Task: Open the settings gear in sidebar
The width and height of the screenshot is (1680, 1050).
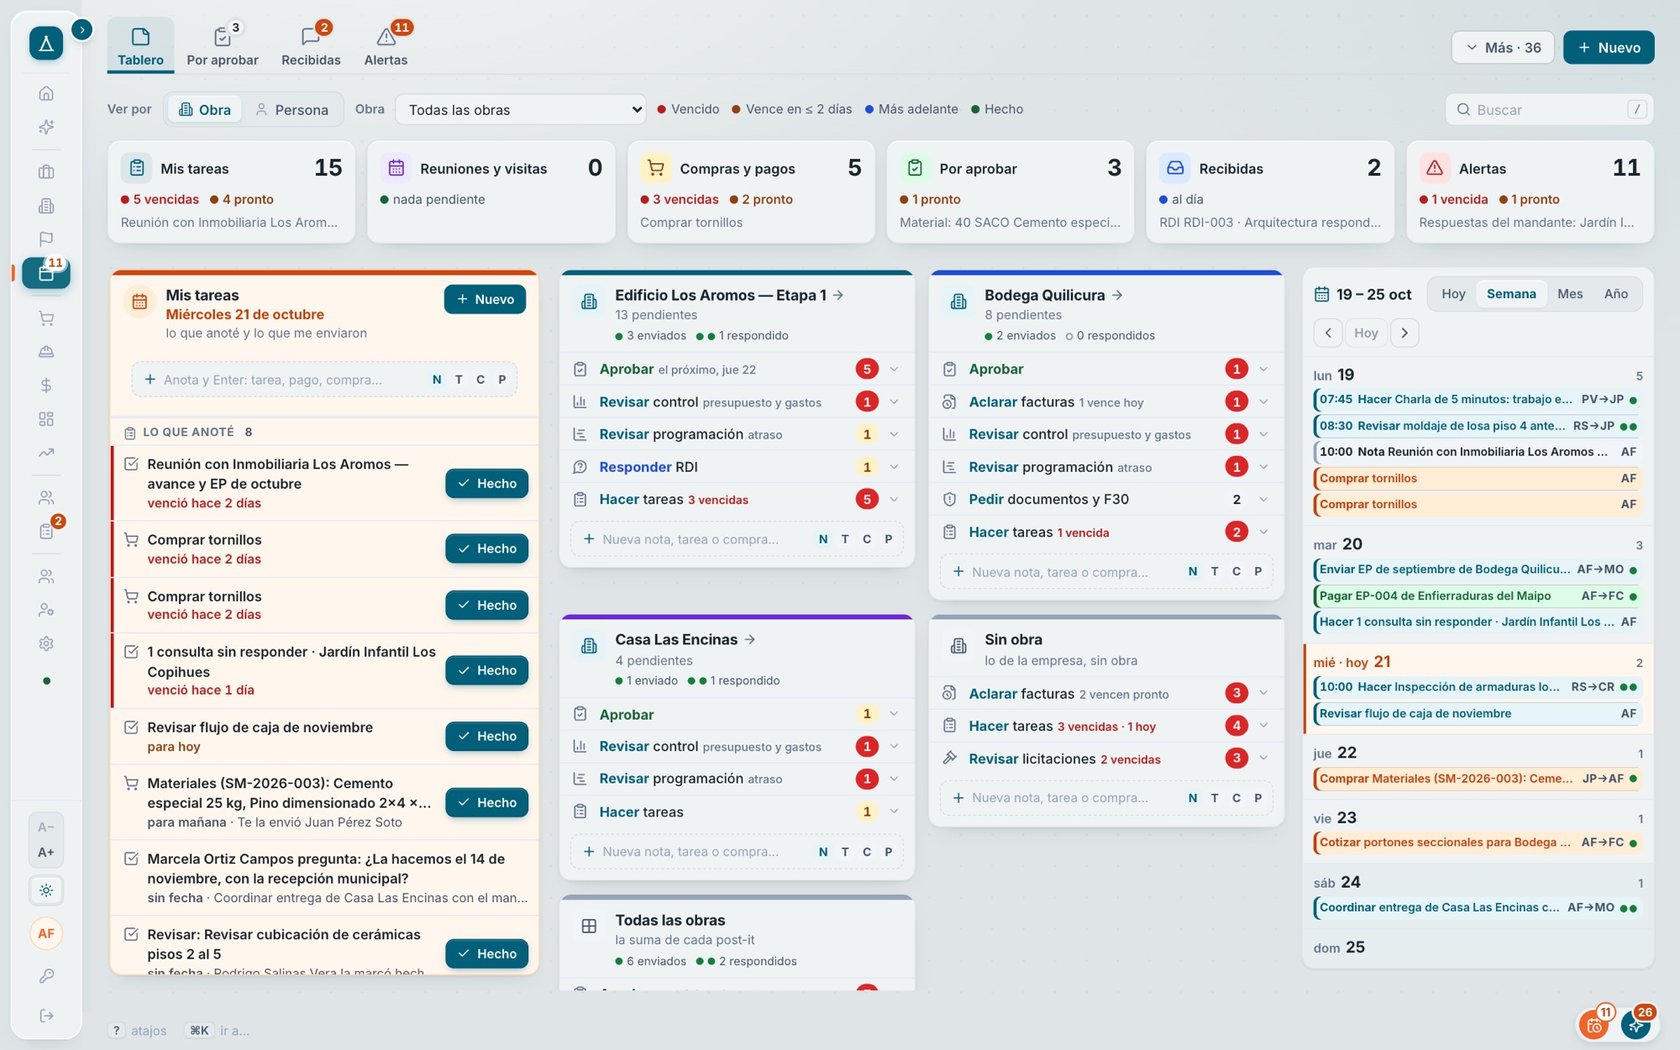Action: coord(46,643)
